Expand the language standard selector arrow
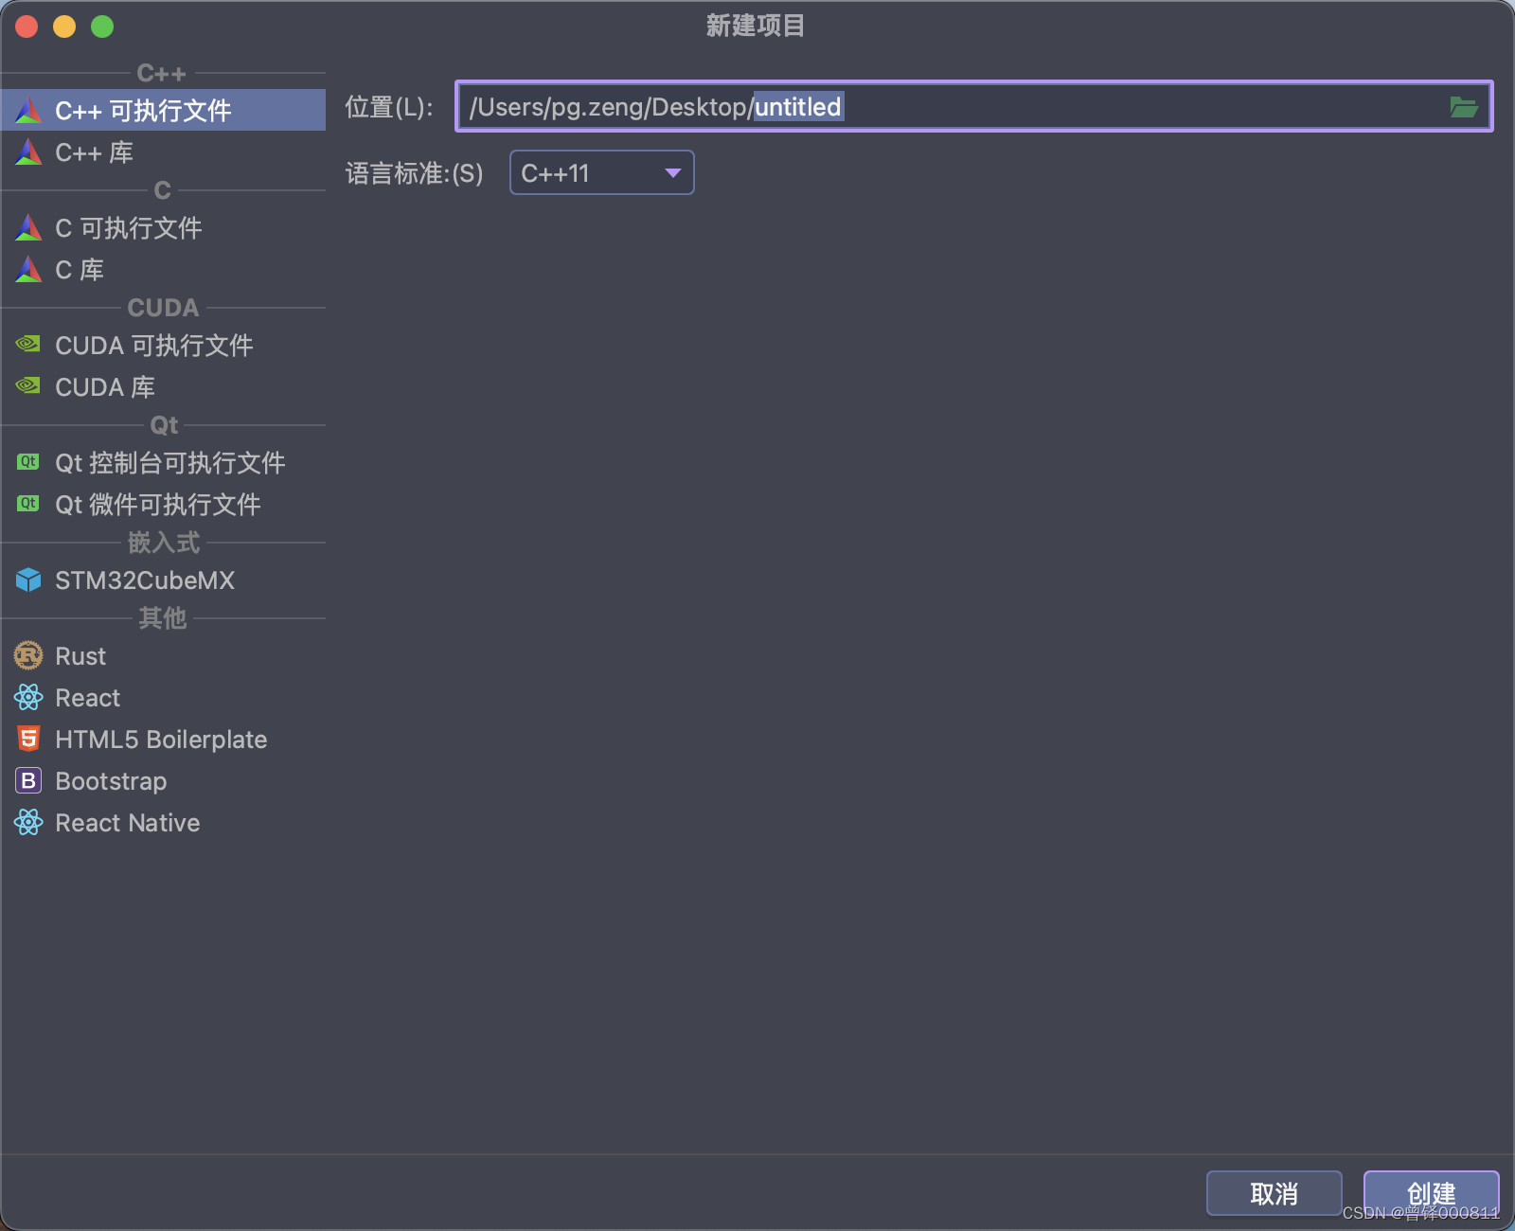 (672, 172)
